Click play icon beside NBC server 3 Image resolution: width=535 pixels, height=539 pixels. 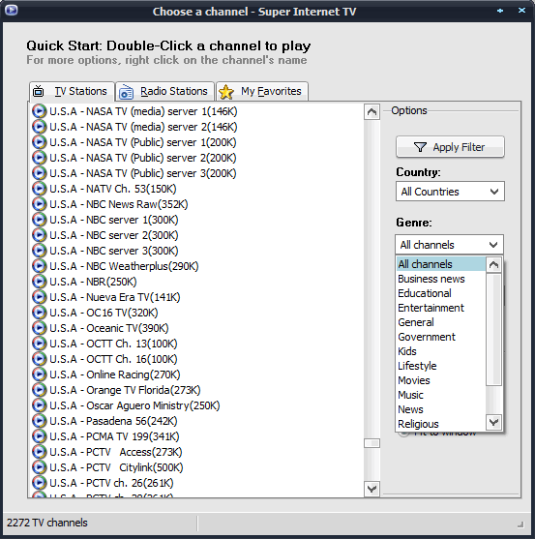coord(39,251)
